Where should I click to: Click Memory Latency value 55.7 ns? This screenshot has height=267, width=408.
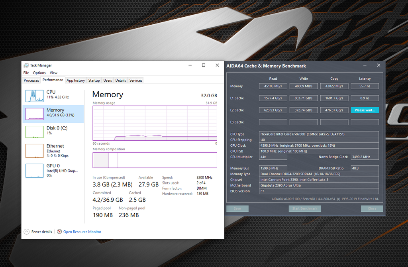pyautogui.click(x=365, y=86)
